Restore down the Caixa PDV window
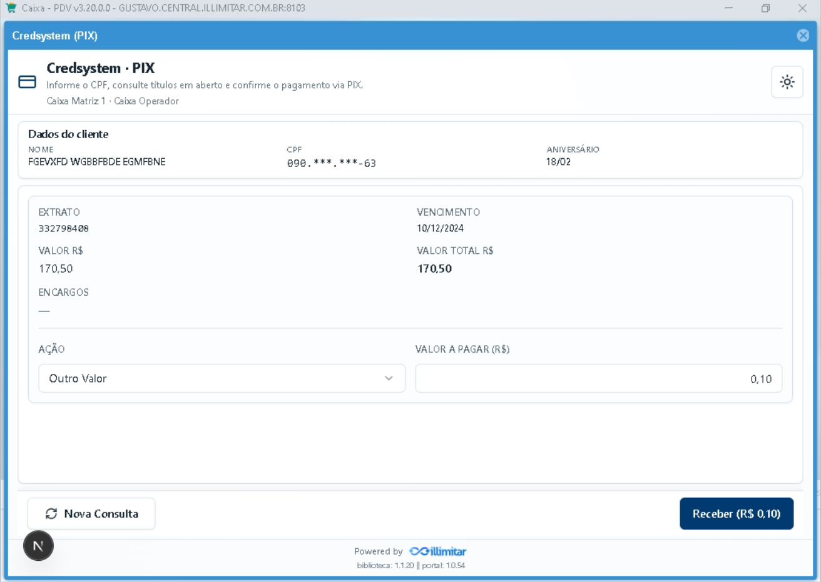The width and height of the screenshot is (821, 582). point(765,8)
